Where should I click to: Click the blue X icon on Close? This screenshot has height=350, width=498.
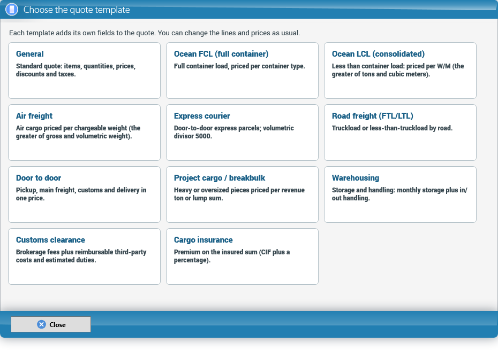pos(41,324)
